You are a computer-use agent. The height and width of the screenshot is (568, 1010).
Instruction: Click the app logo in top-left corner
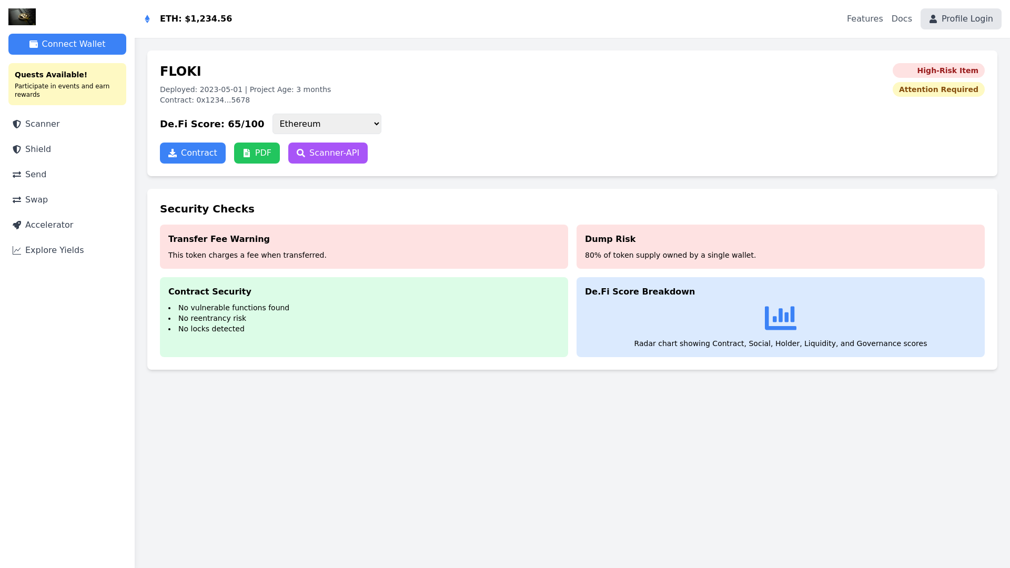coord(22,16)
